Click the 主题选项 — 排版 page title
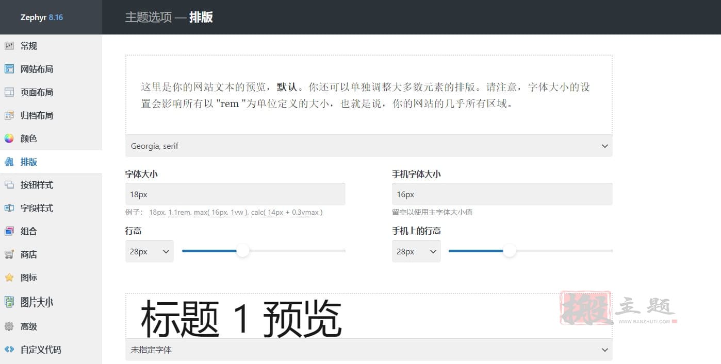Viewport: 721px width, 364px height. [x=169, y=17]
